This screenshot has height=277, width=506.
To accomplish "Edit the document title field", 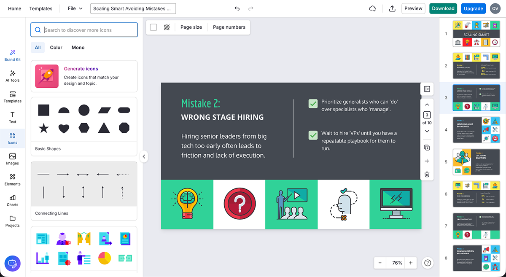I will (x=133, y=8).
